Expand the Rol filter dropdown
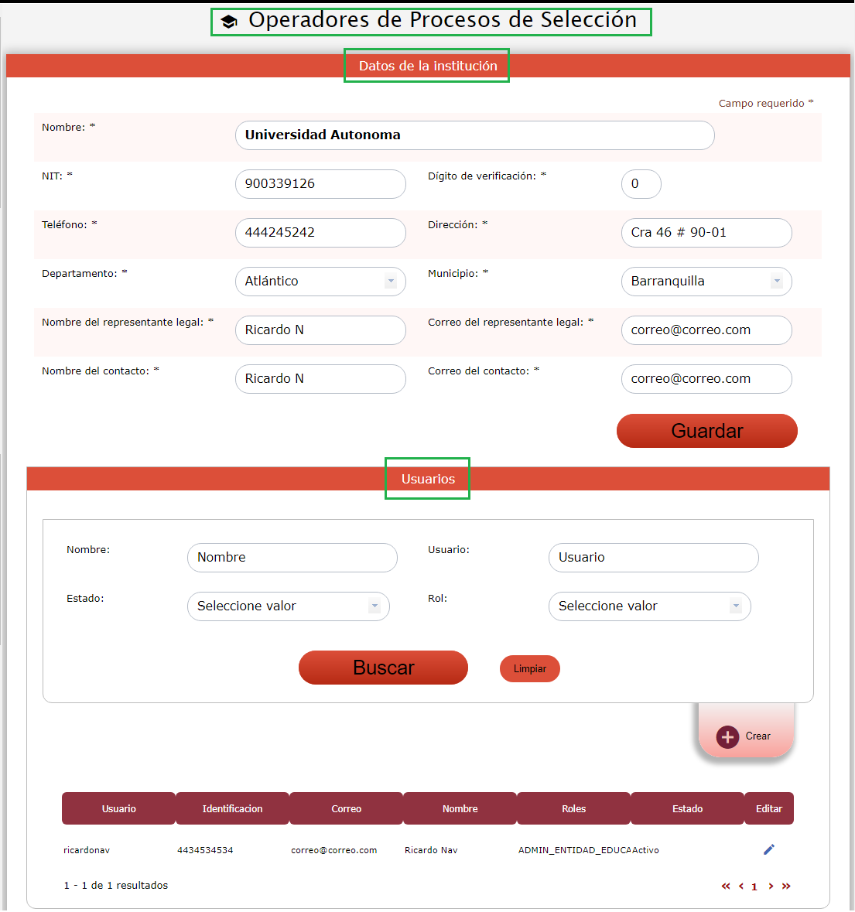Viewport: 855px width, 912px height. (x=649, y=606)
